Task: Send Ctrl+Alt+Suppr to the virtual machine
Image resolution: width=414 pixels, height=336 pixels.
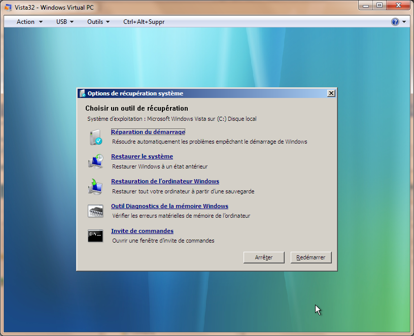Action: coord(144,22)
